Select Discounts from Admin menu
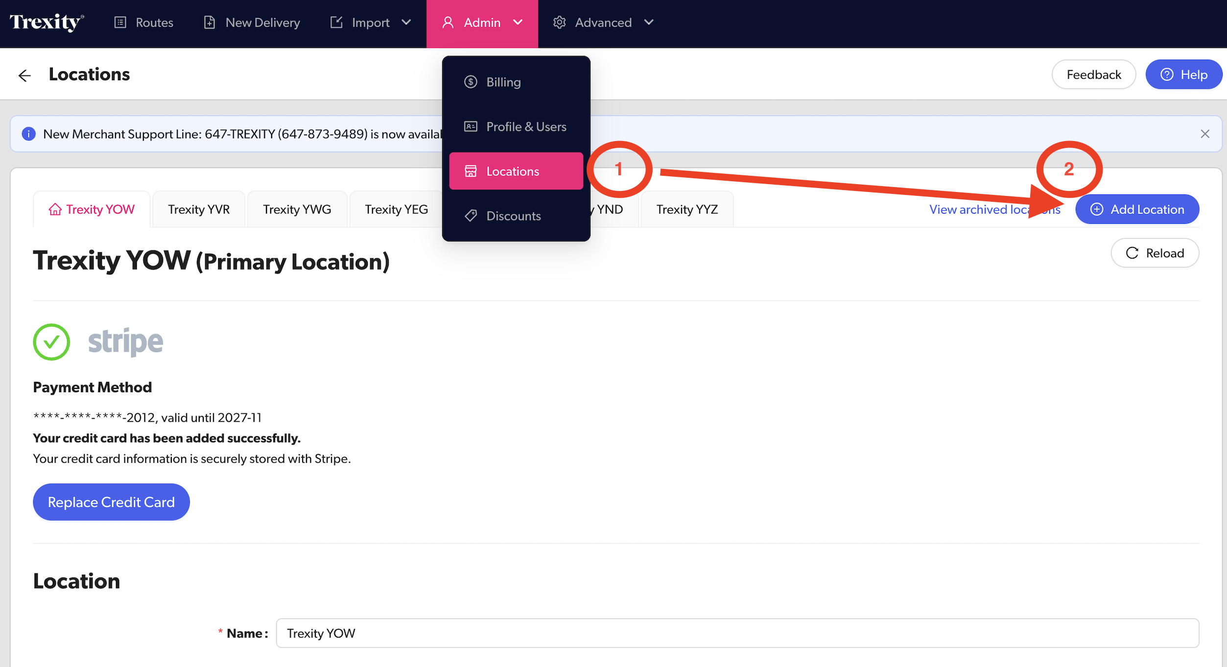This screenshot has width=1227, height=667. [516, 215]
